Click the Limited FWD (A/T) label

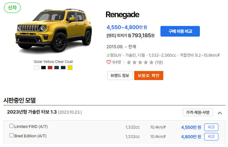coord(31,126)
